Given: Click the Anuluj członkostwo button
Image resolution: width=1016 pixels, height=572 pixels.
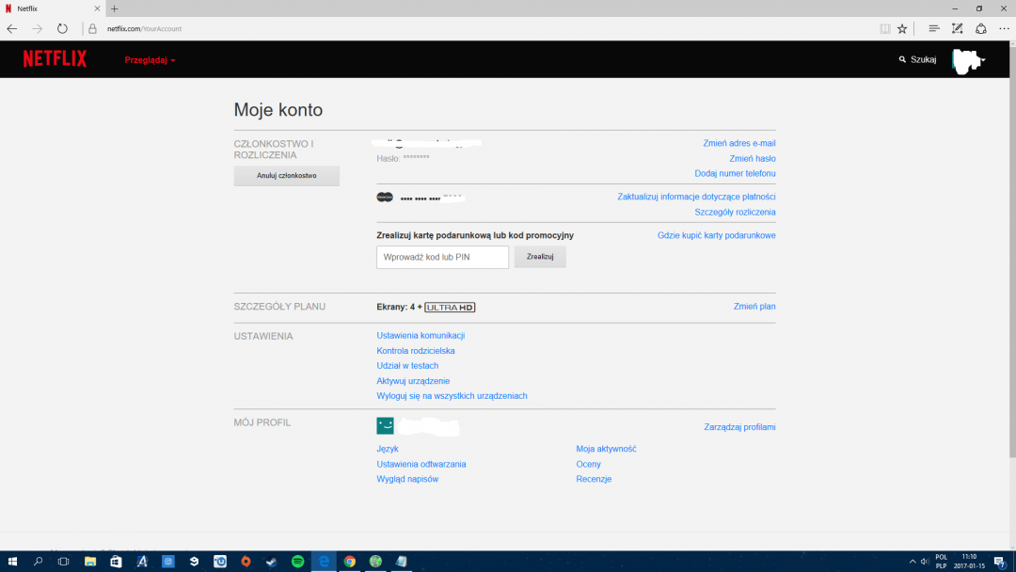Looking at the screenshot, I should click(286, 176).
